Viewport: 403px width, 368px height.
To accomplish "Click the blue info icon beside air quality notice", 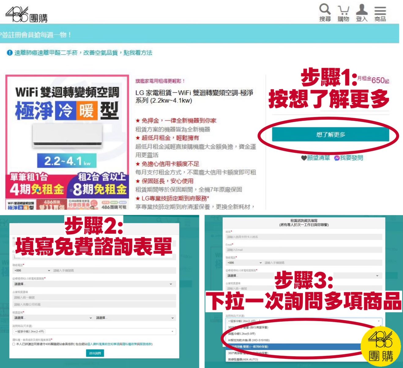I will pos(9,53).
